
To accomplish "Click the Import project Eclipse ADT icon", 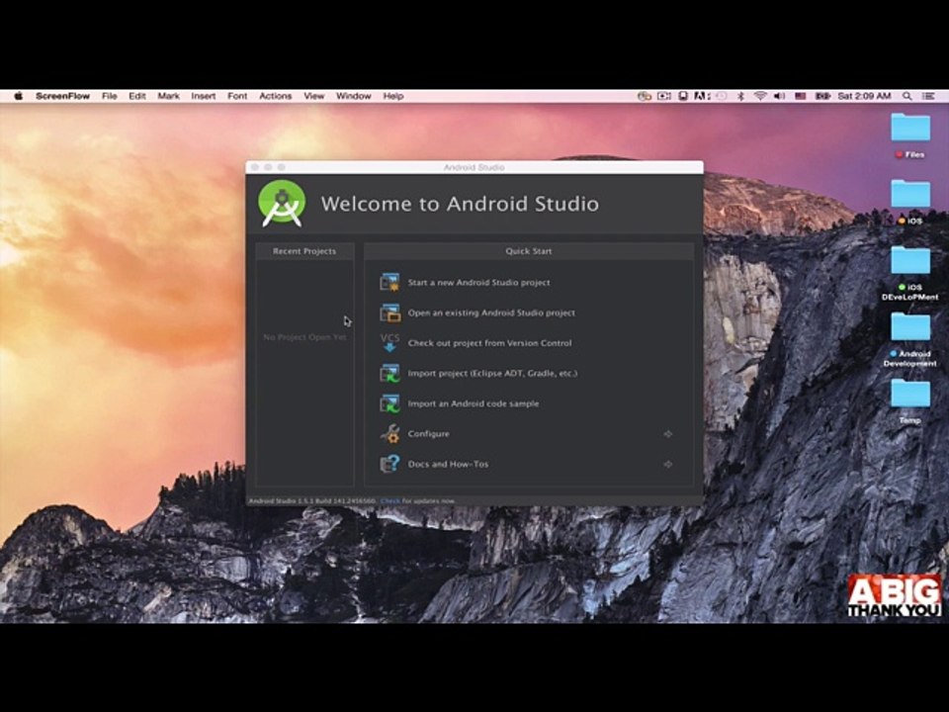I will [x=389, y=373].
